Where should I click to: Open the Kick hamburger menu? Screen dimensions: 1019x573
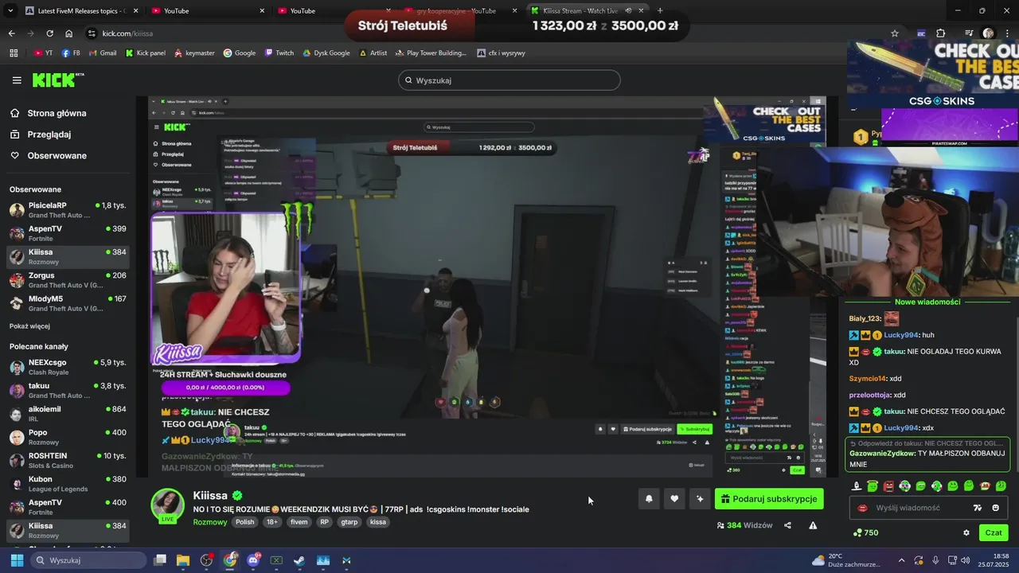pos(17,80)
